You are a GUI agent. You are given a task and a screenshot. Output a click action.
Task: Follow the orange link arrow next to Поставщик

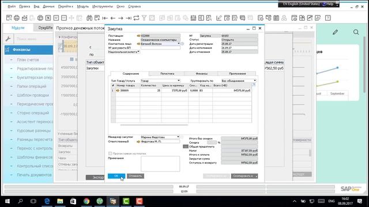(x=138, y=36)
